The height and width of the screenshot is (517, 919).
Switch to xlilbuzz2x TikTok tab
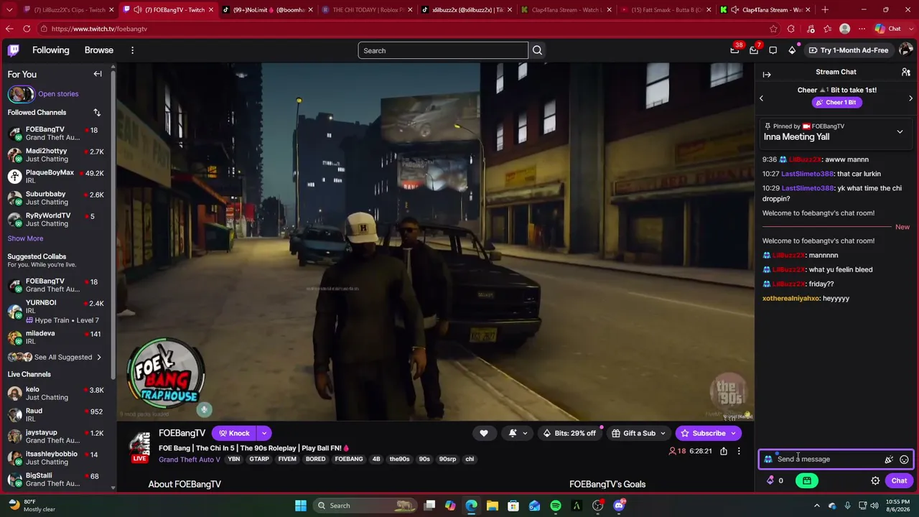[467, 10]
